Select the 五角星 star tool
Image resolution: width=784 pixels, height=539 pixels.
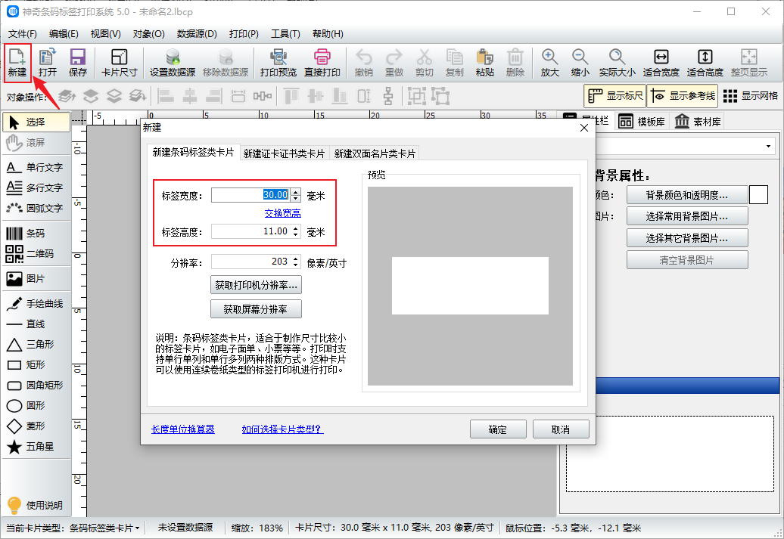pos(36,447)
